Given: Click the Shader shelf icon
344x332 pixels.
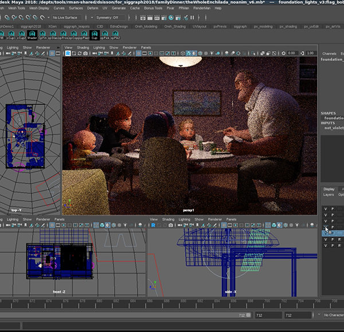Looking at the screenshot, I should click(x=32, y=35).
